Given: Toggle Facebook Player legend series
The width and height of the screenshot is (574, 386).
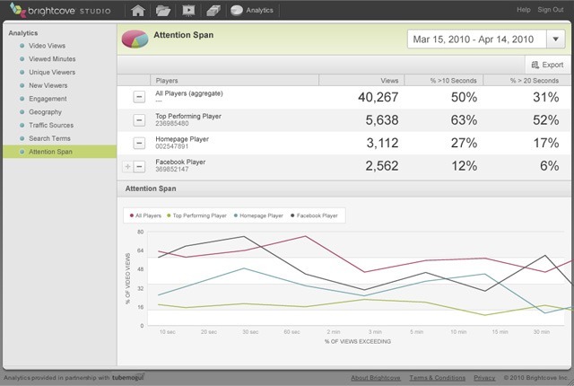Looking at the screenshot, I should coord(314,215).
